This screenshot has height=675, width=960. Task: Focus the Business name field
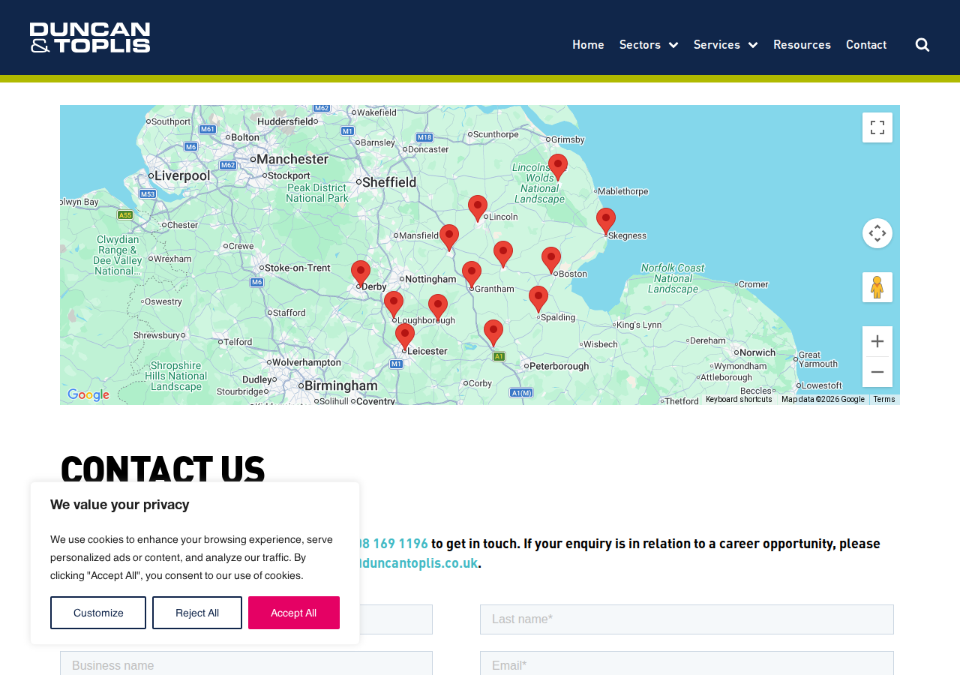(246, 663)
